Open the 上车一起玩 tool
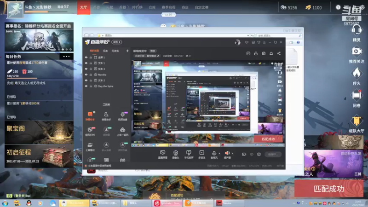368x207 pixels. point(122,132)
